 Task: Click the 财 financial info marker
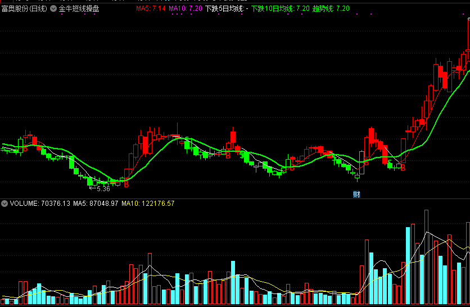point(356,195)
